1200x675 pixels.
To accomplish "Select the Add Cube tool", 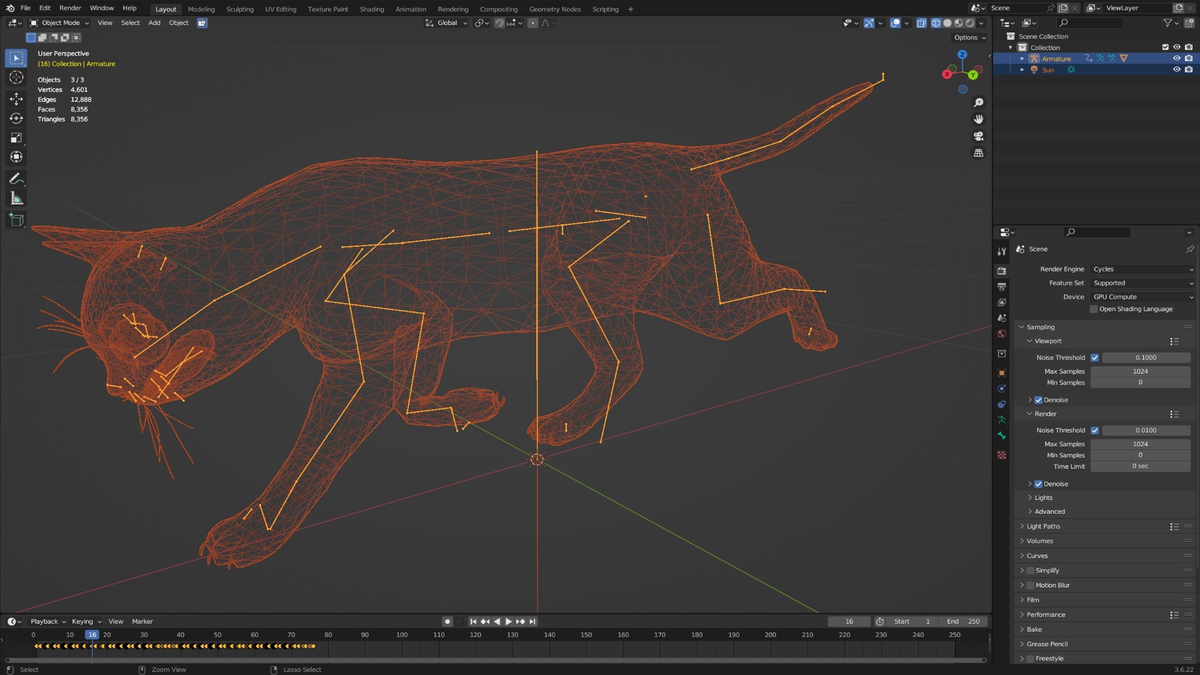I will click(x=16, y=219).
